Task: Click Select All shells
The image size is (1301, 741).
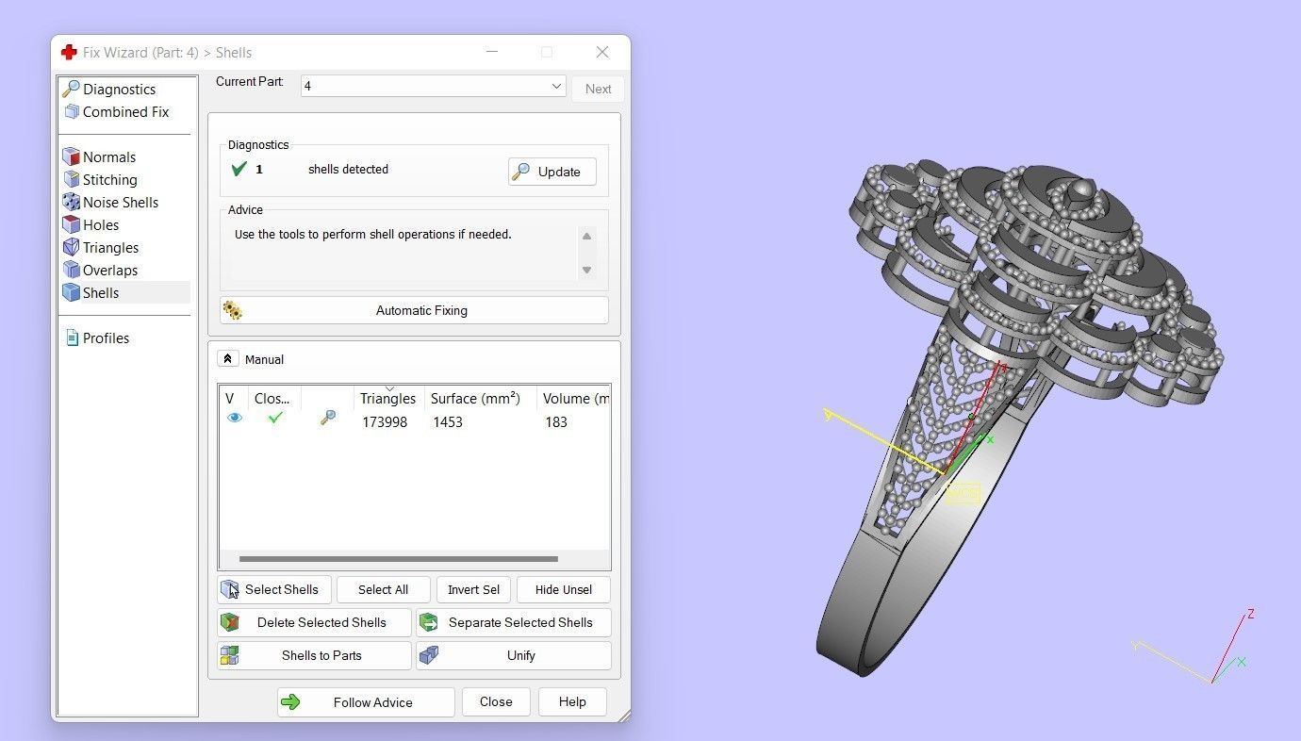Action: [x=384, y=589]
